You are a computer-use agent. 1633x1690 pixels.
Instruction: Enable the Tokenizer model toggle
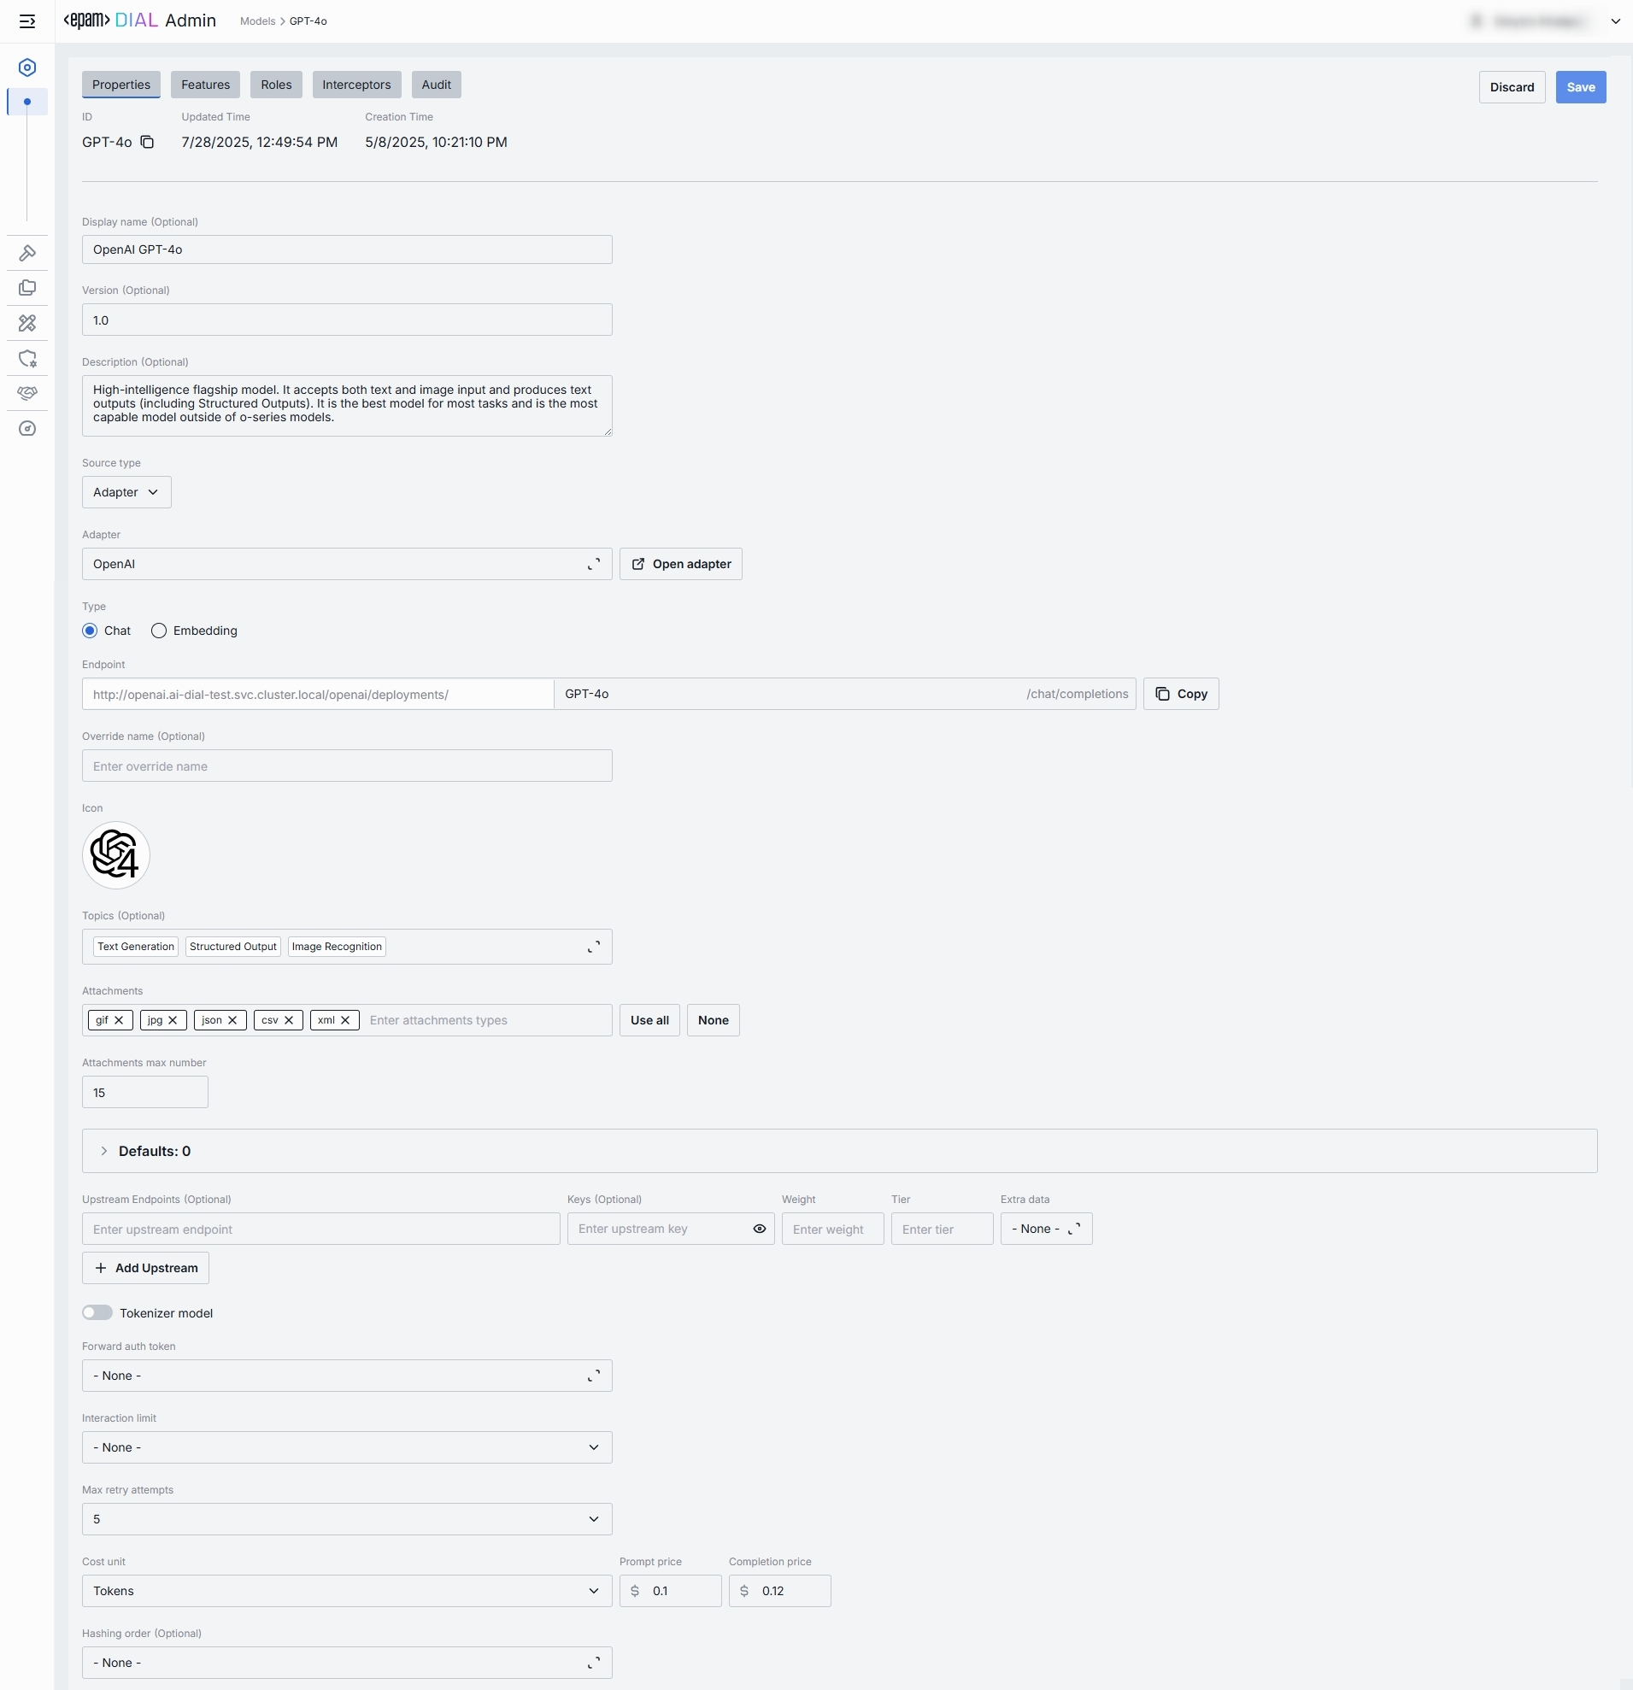[97, 1312]
